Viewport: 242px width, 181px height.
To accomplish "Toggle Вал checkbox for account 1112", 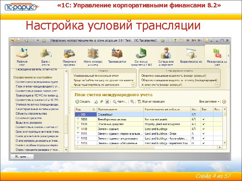I will pyautogui.click(x=204, y=138).
